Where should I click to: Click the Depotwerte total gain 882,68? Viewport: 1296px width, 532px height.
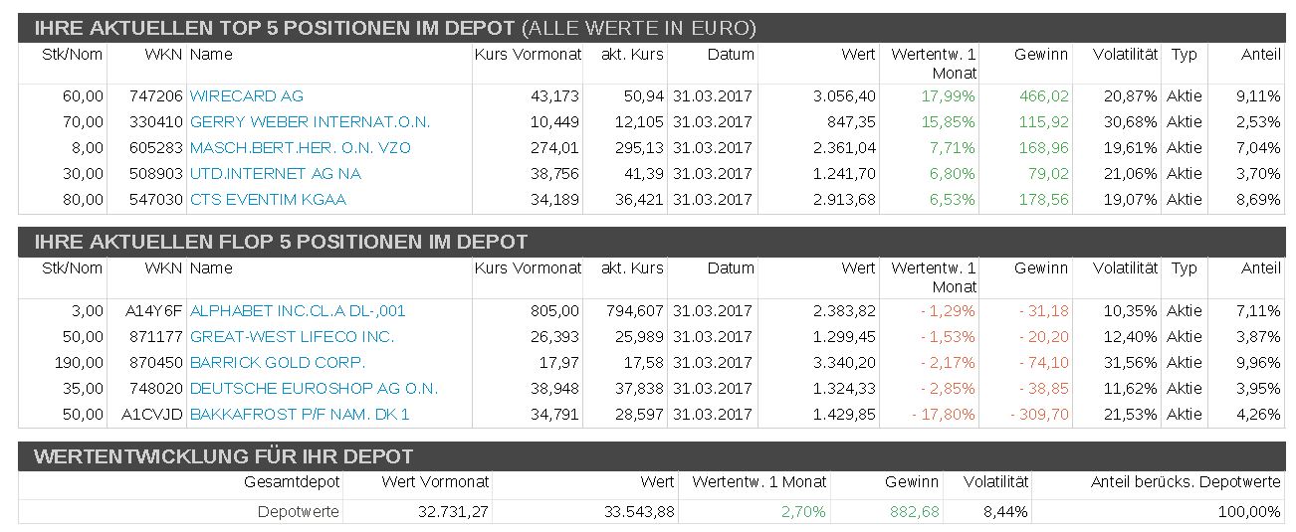tap(912, 512)
